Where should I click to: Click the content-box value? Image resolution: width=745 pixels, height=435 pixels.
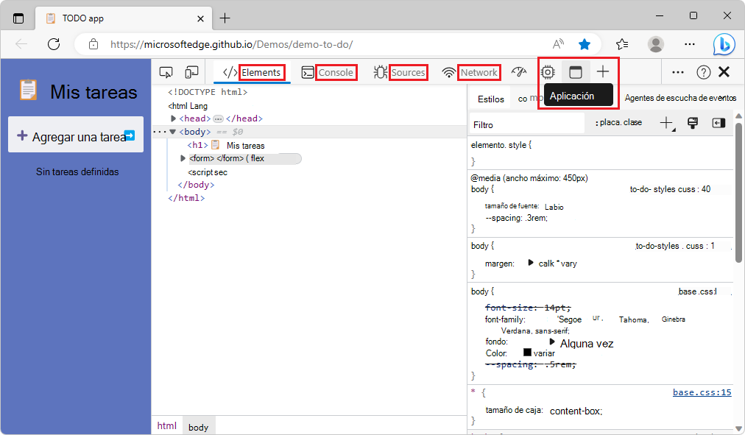tap(576, 411)
